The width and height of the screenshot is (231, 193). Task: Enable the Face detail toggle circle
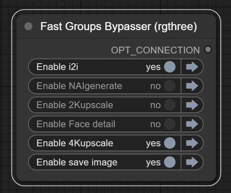coord(169,124)
